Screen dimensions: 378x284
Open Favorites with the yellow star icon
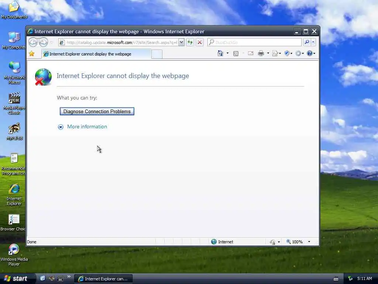click(32, 54)
